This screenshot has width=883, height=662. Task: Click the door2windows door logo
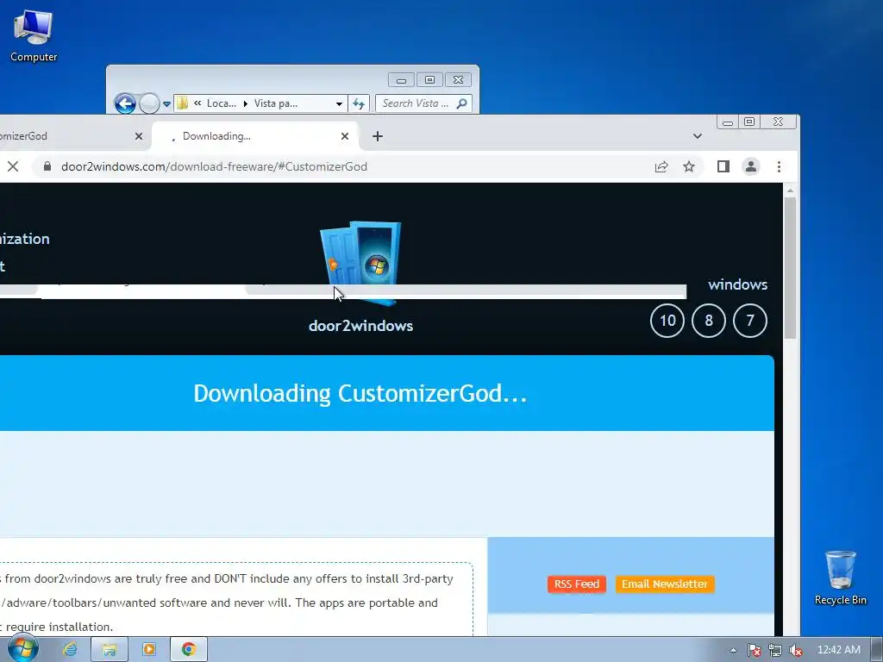[x=360, y=262]
